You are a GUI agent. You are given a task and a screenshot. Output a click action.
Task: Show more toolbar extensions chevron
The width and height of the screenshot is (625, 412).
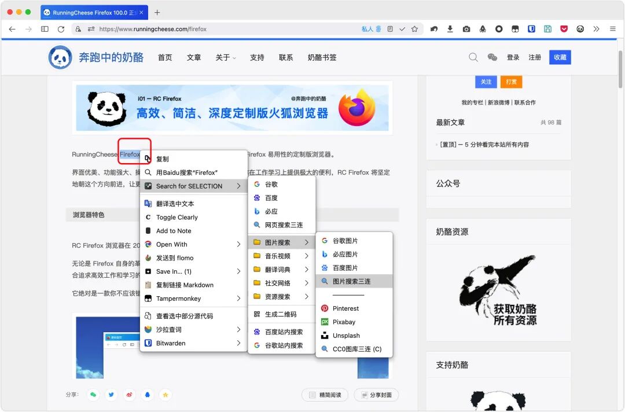(596, 29)
